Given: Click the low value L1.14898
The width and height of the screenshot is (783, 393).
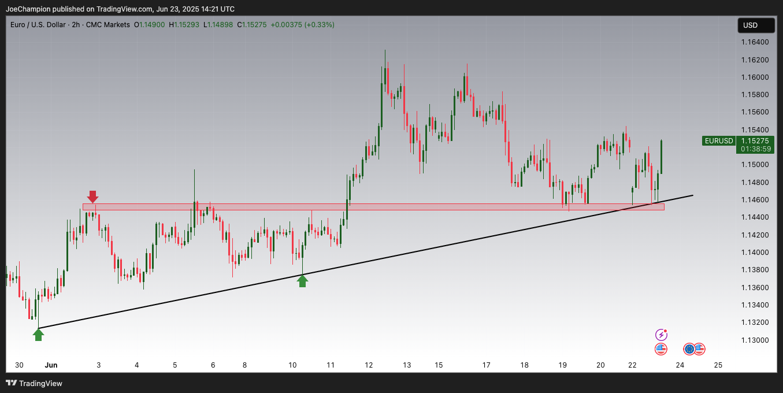Looking at the screenshot, I should coord(218,25).
